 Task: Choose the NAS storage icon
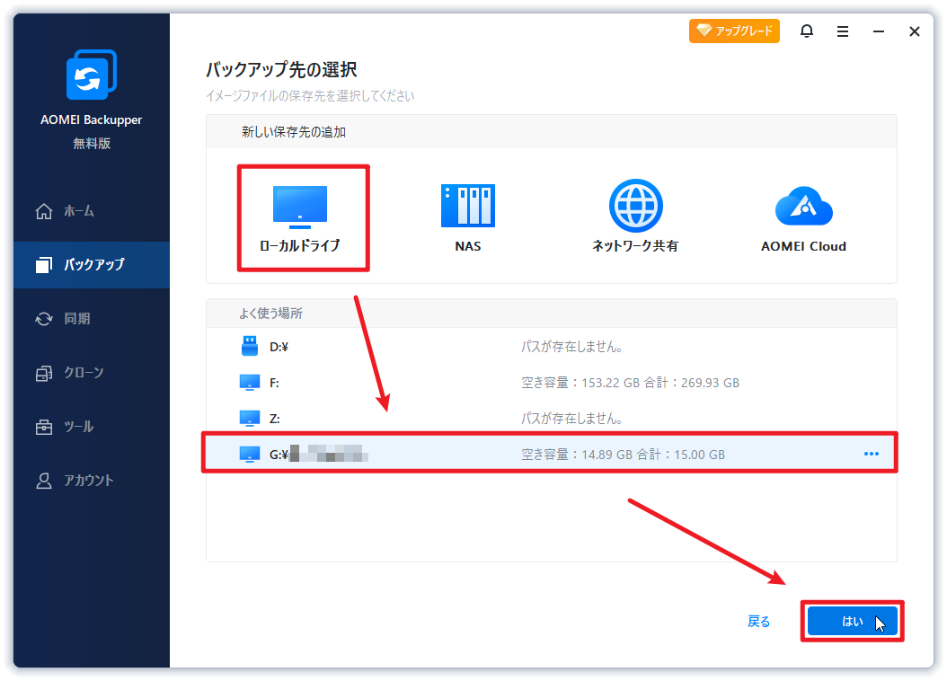click(468, 206)
